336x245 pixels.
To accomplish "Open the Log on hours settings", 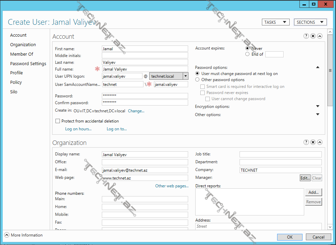I will tap(78, 129).
